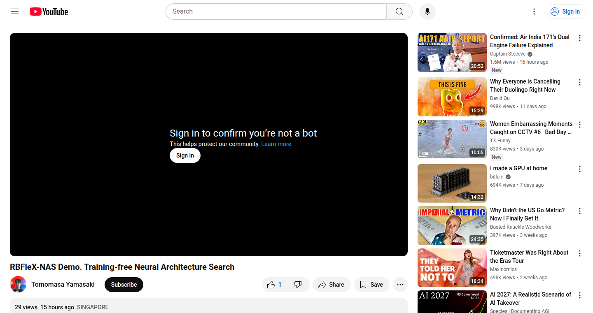This screenshot has width=593, height=313.
Task: Open the Learn more link
Action: [x=276, y=144]
